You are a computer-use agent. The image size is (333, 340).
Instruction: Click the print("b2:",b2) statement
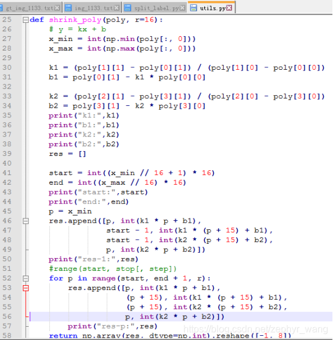84,144
